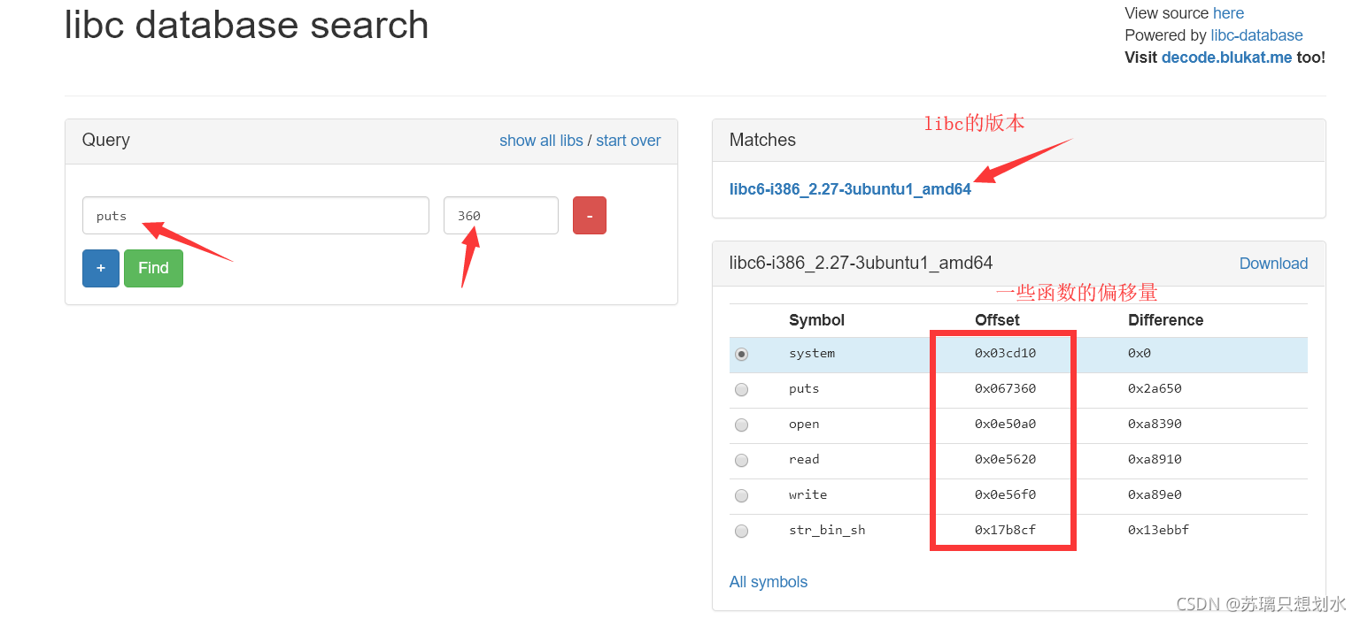Click the difference value 0x13ebbf
This screenshot has width=1360, height=620.
(1158, 530)
